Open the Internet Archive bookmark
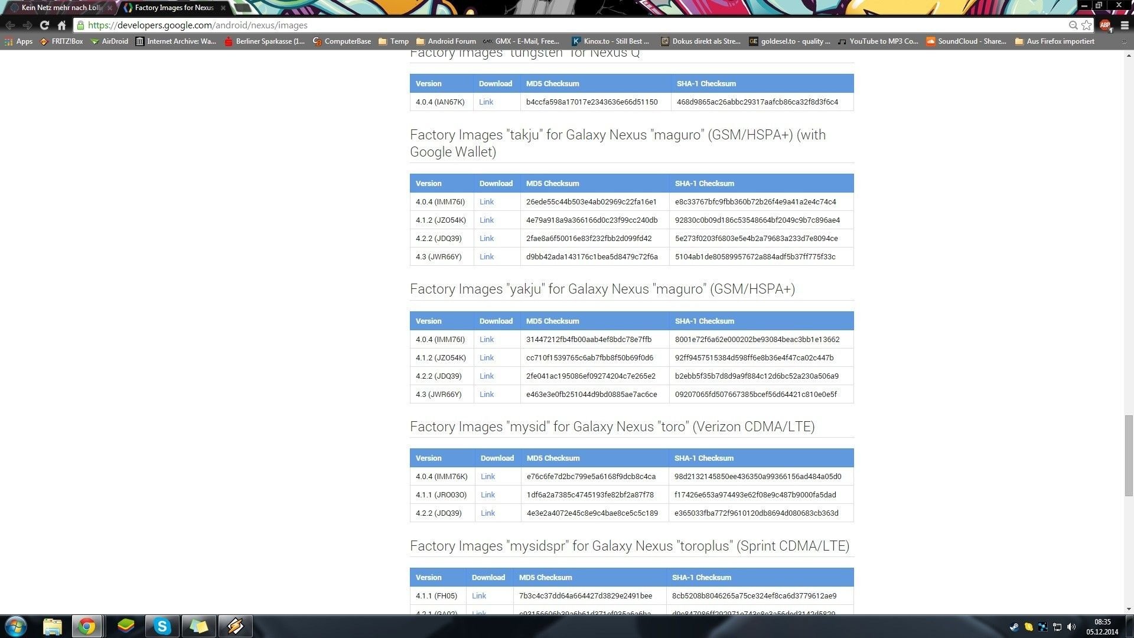1134x638 pixels. (x=176, y=41)
